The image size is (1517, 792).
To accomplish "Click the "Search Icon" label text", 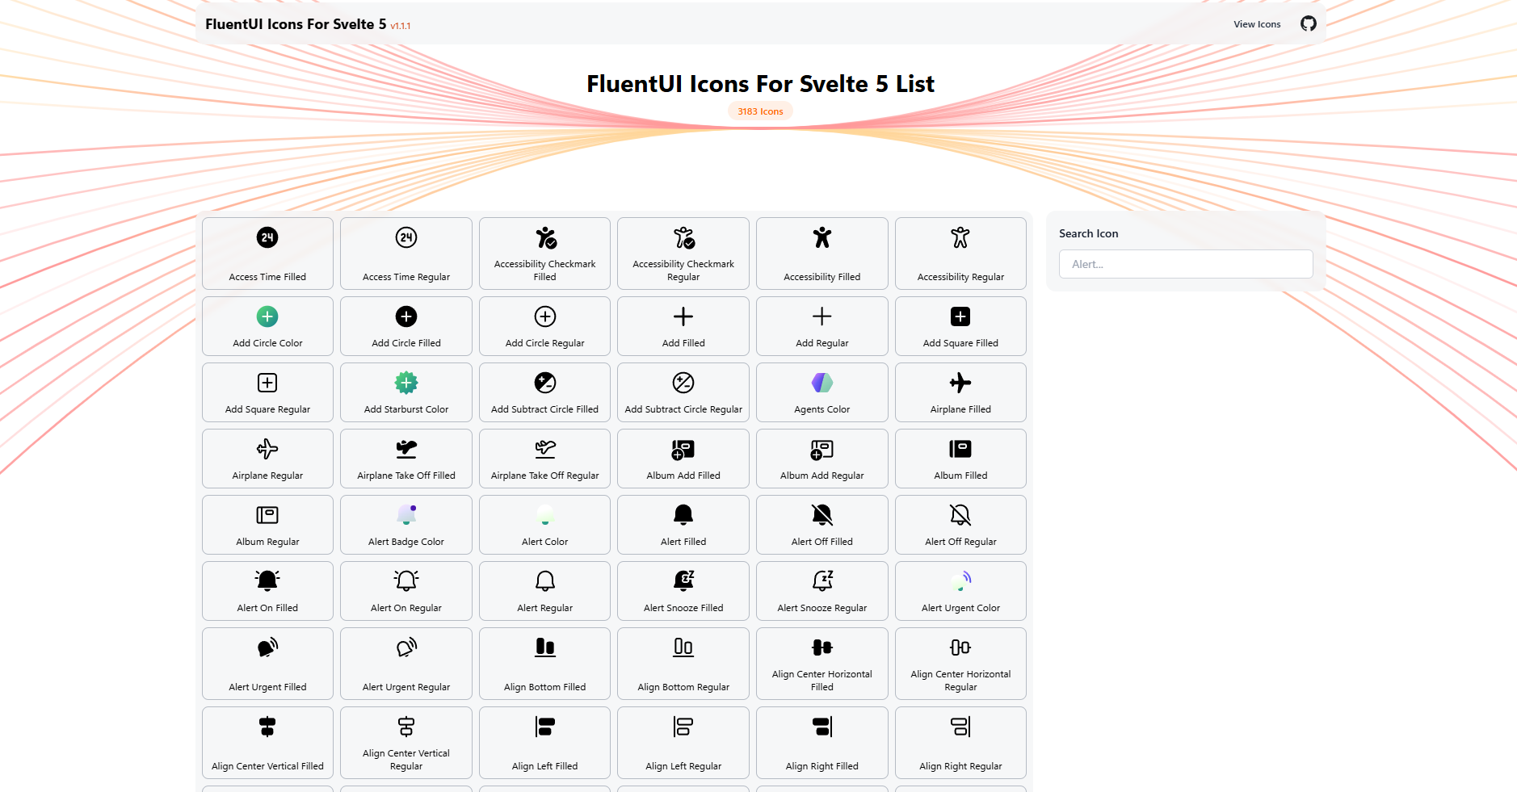I will coord(1089,233).
